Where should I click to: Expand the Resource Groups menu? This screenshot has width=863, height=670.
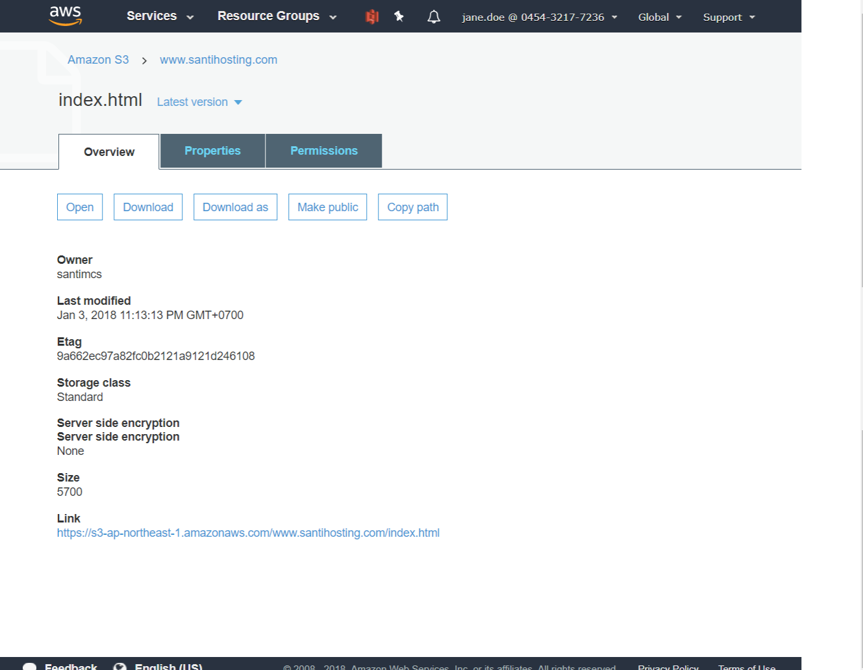pos(277,16)
